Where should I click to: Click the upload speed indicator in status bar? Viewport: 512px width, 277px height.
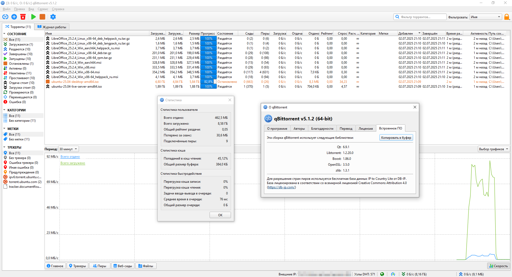tap(471, 274)
